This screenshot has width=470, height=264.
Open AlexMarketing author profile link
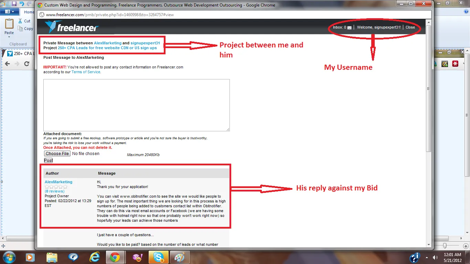(58, 182)
